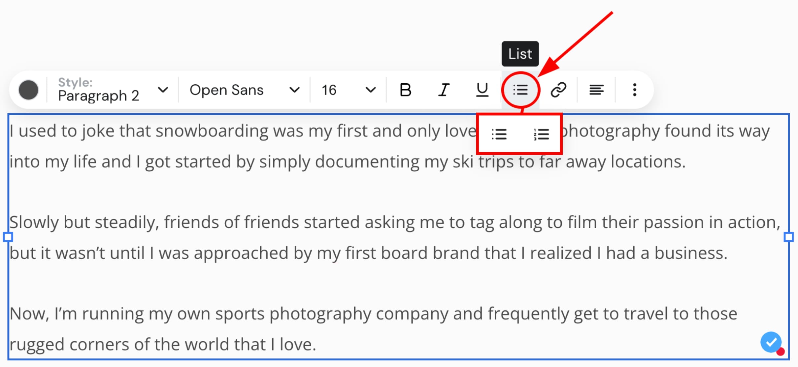
Task: Apply italic styling to the text
Action: click(x=444, y=89)
